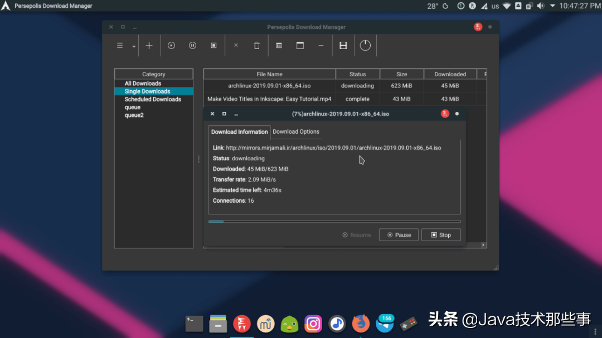
Task: Click the Transfer rate 2.09 MiB/s text
Action: (x=244, y=179)
